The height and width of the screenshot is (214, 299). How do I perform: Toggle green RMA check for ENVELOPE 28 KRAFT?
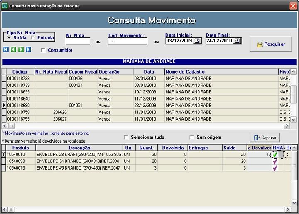275,155
